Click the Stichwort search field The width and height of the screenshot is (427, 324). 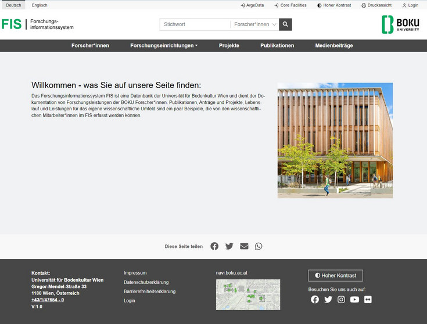tap(195, 24)
